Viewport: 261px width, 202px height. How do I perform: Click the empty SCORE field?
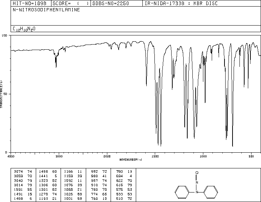pyautogui.click(x=84, y=3)
